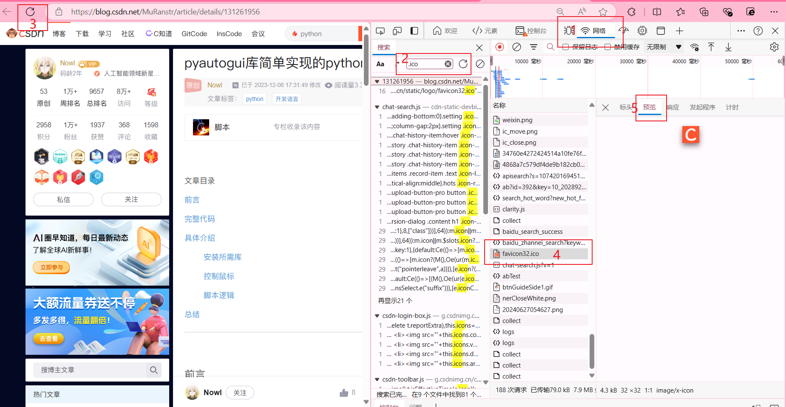Clear the network log
Screen dimensions: 786x407
516,47
